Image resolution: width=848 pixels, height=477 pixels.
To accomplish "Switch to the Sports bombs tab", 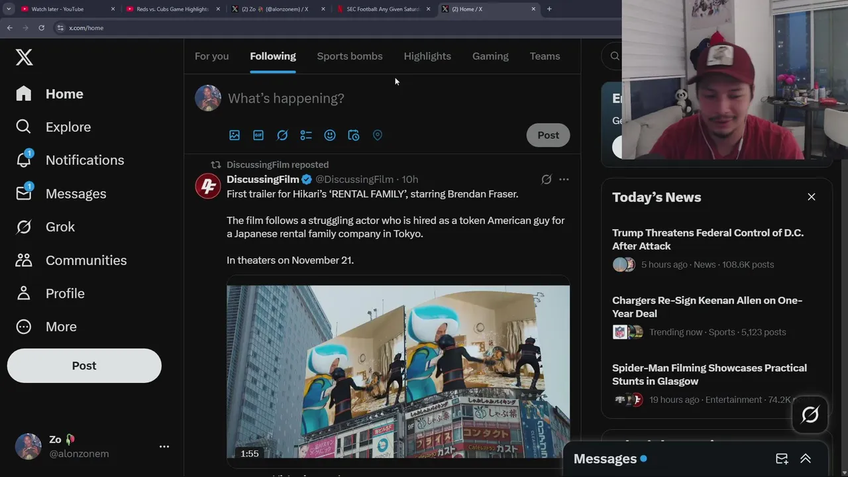I will coord(350,56).
